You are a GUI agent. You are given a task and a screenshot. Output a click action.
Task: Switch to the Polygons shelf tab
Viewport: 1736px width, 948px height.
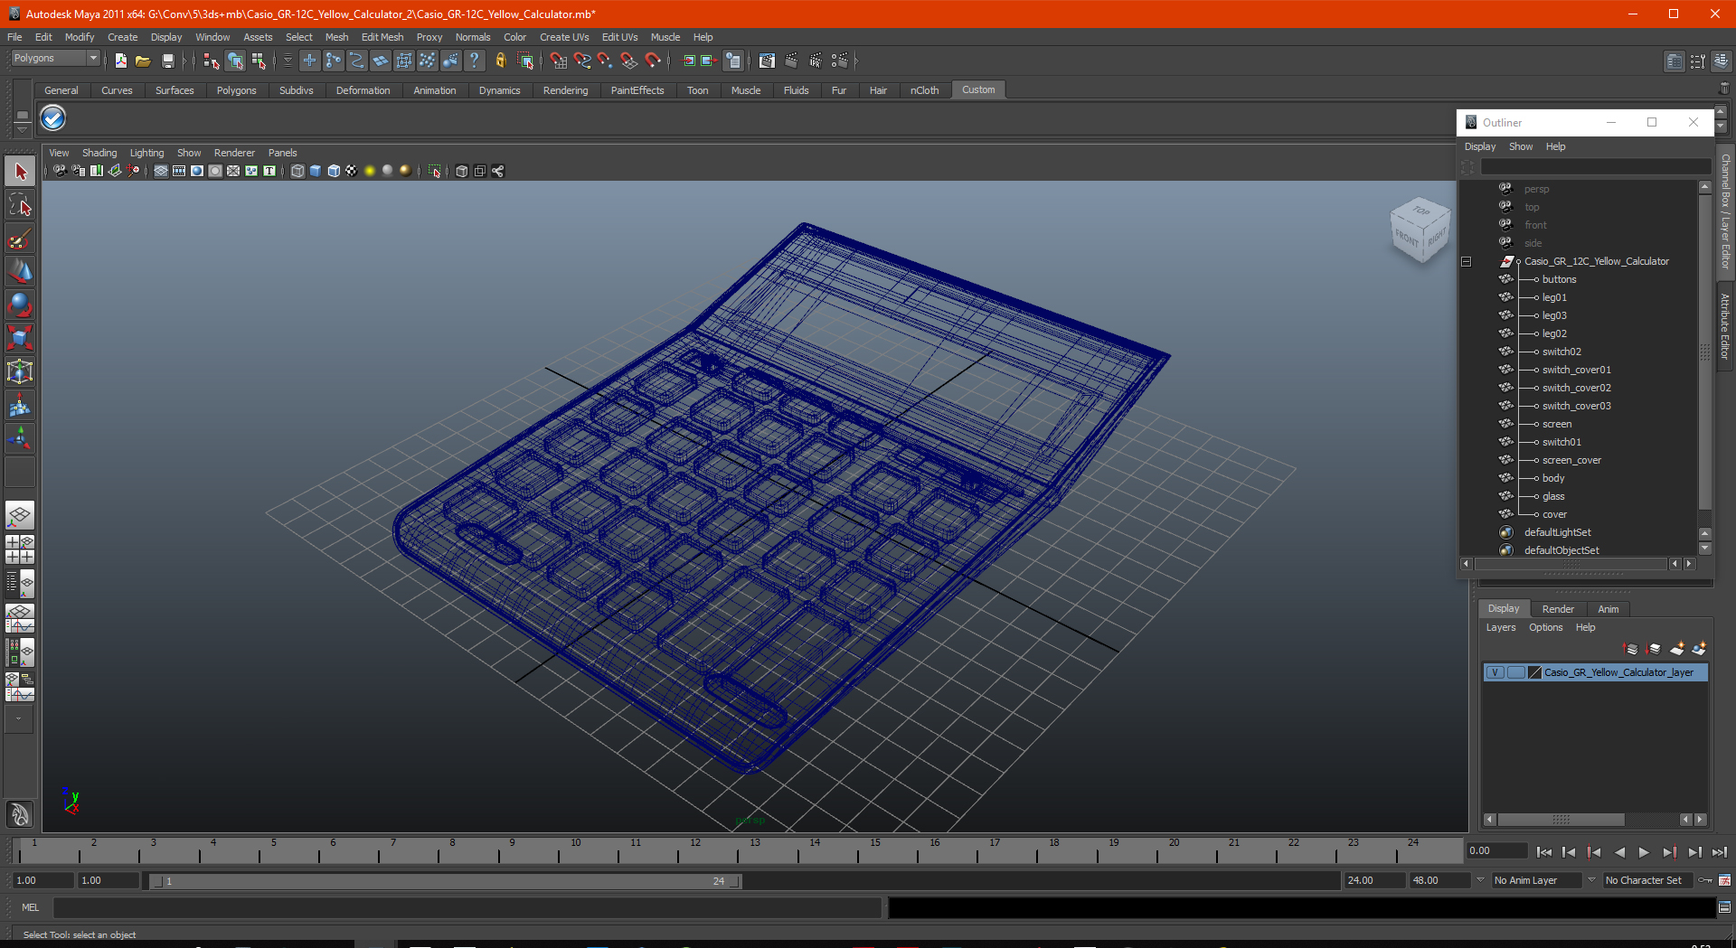coord(236,90)
